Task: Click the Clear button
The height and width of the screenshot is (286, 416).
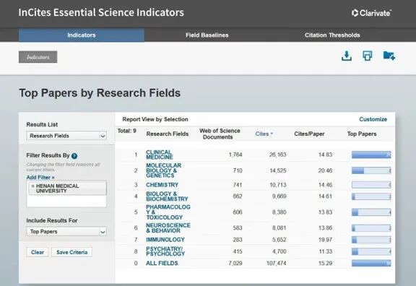Action: (x=38, y=252)
